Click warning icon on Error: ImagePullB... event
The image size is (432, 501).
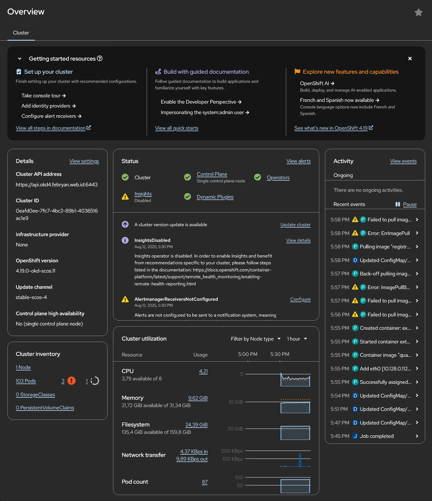355,287
